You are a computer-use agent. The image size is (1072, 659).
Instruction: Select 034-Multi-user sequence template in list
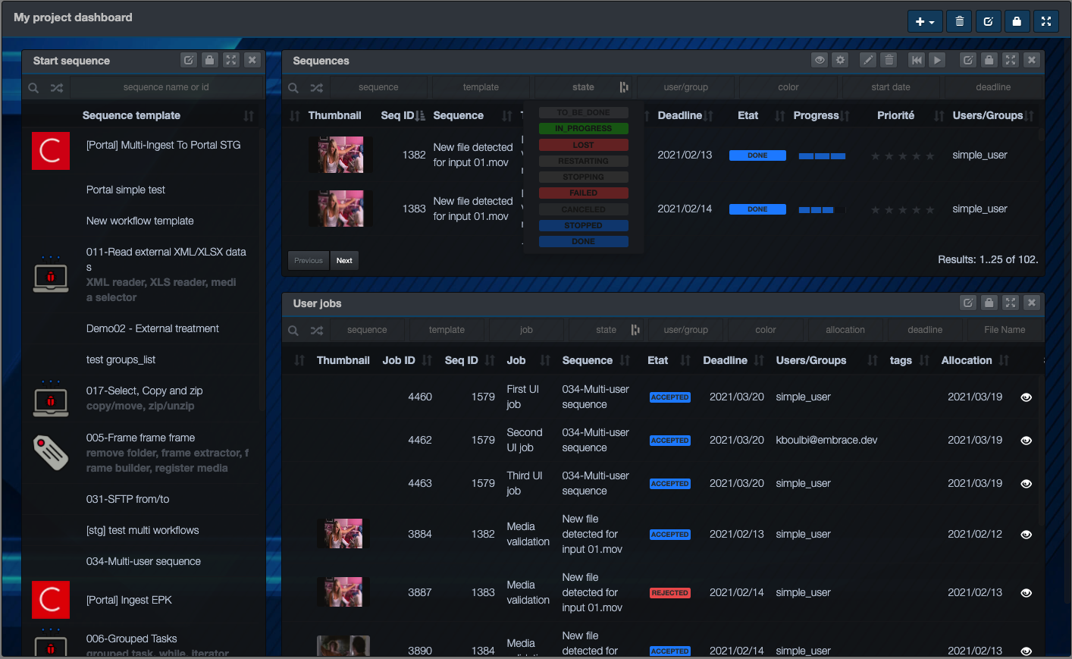(143, 561)
